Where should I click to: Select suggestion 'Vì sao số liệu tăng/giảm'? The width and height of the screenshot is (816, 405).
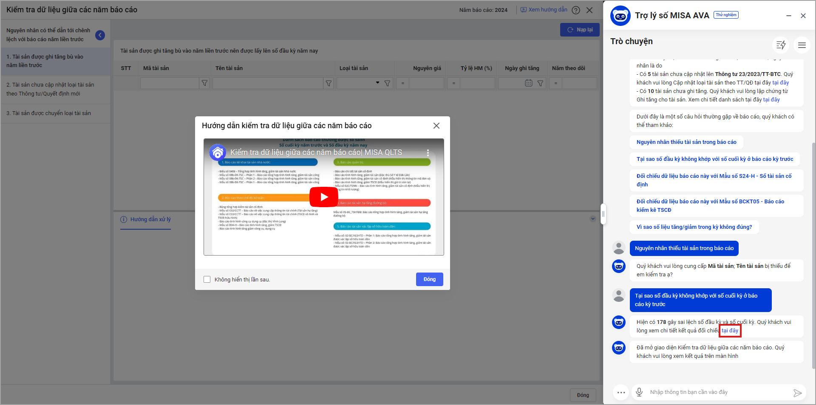click(x=694, y=227)
